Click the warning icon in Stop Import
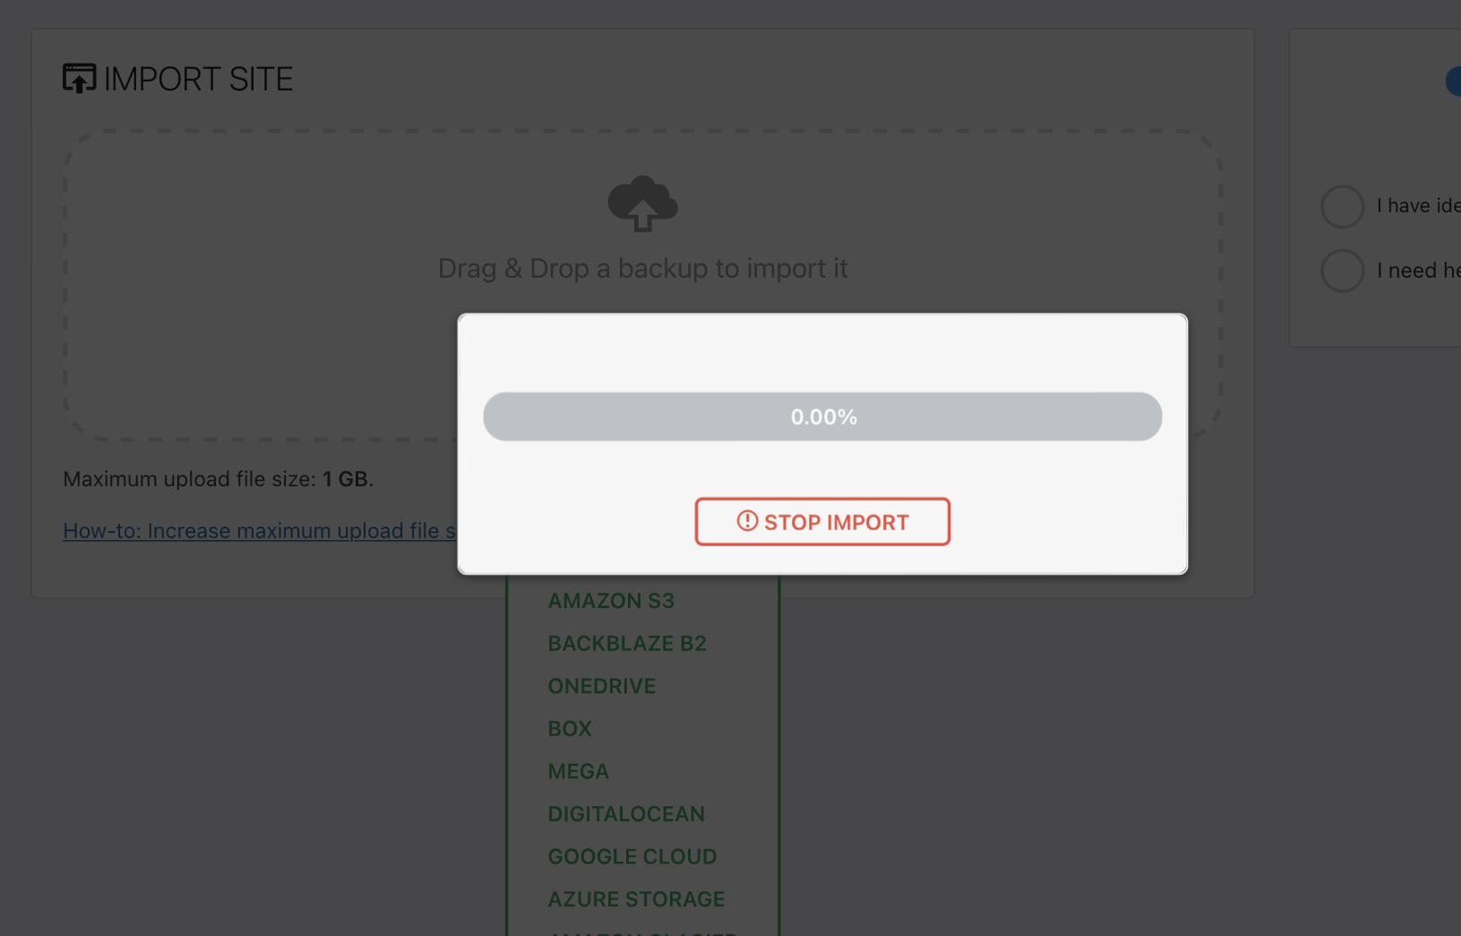The height and width of the screenshot is (936, 1461). 747,521
